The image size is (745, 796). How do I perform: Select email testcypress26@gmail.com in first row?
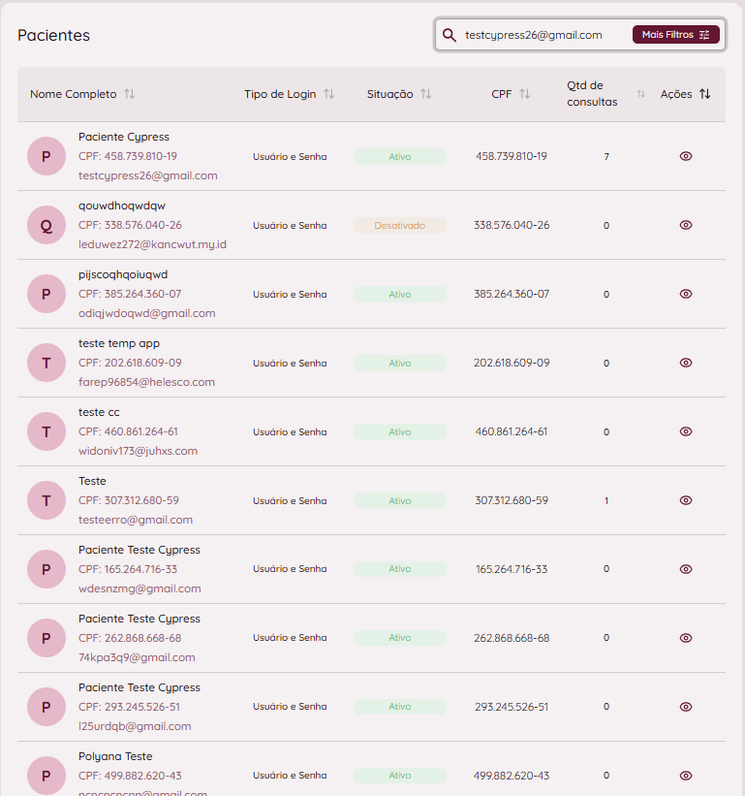tap(147, 175)
